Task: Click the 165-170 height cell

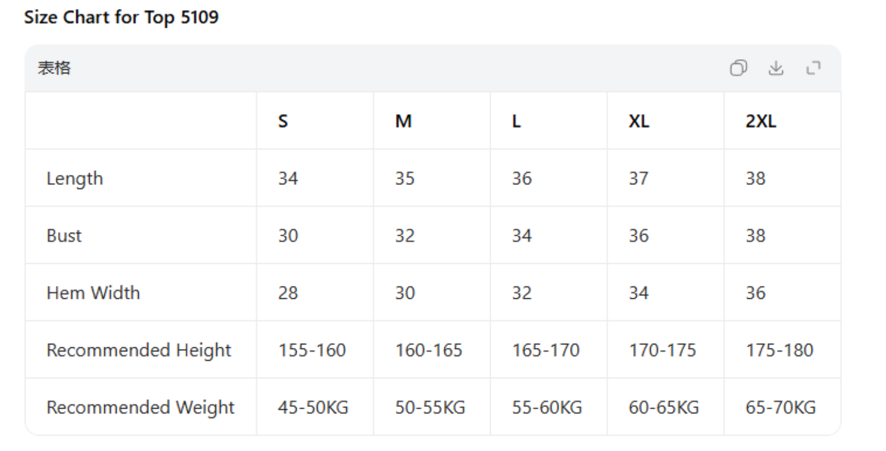Action: tap(545, 350)
